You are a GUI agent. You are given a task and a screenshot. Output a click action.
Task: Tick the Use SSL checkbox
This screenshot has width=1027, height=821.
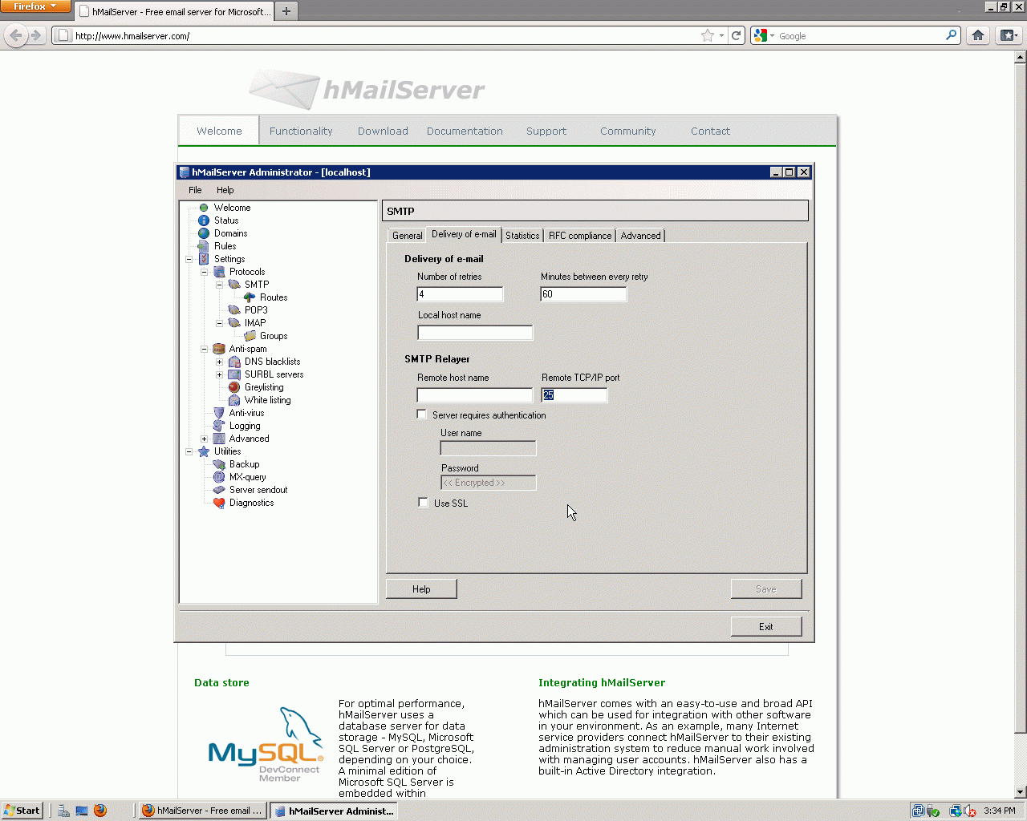coord(424,503)
